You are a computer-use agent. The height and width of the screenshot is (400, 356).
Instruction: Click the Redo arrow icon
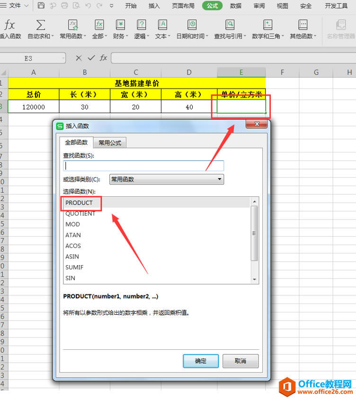coord(99,5)
